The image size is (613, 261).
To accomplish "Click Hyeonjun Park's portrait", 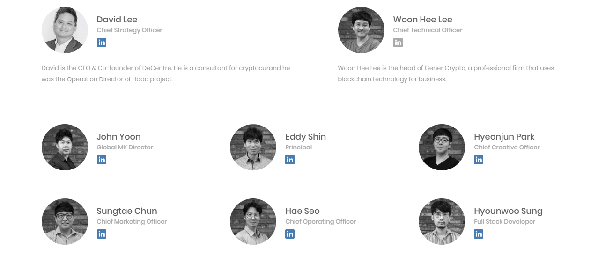I will click(442, 148).
